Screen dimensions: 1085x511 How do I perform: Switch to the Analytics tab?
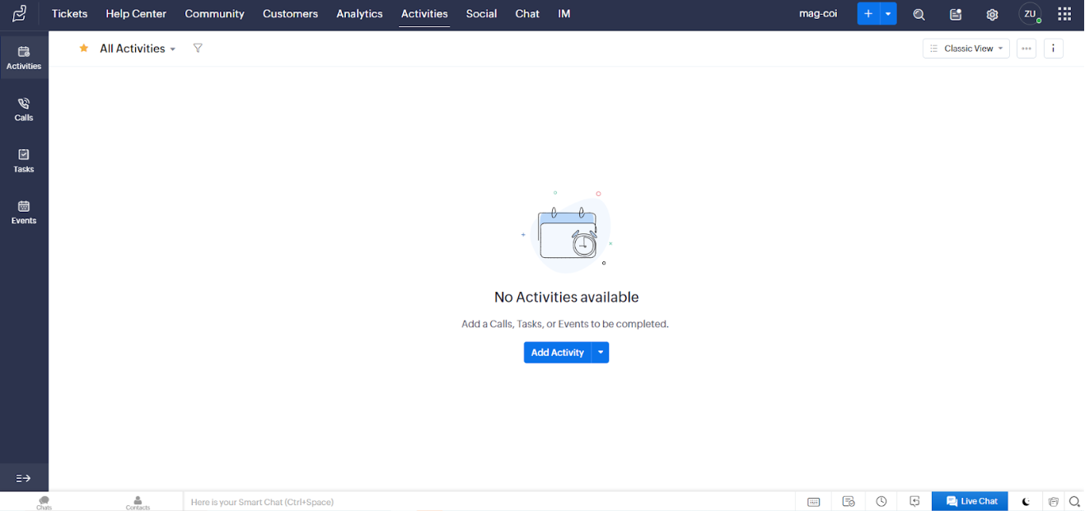click(359, 14)
